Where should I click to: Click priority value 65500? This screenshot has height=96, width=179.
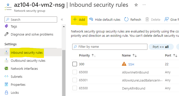(x=83, y=88)
